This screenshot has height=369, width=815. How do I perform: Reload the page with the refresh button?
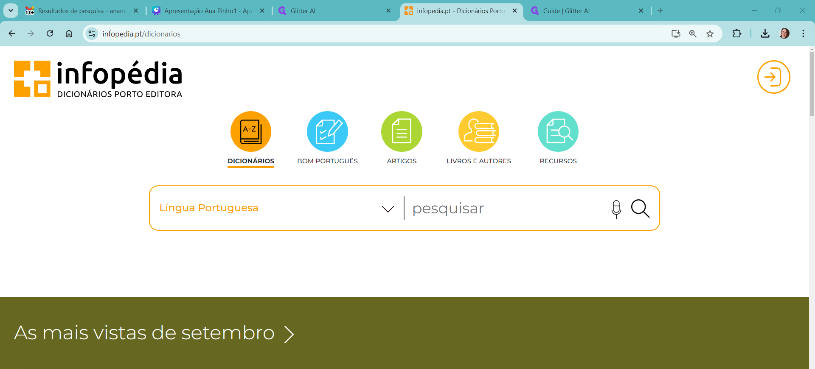50,34
